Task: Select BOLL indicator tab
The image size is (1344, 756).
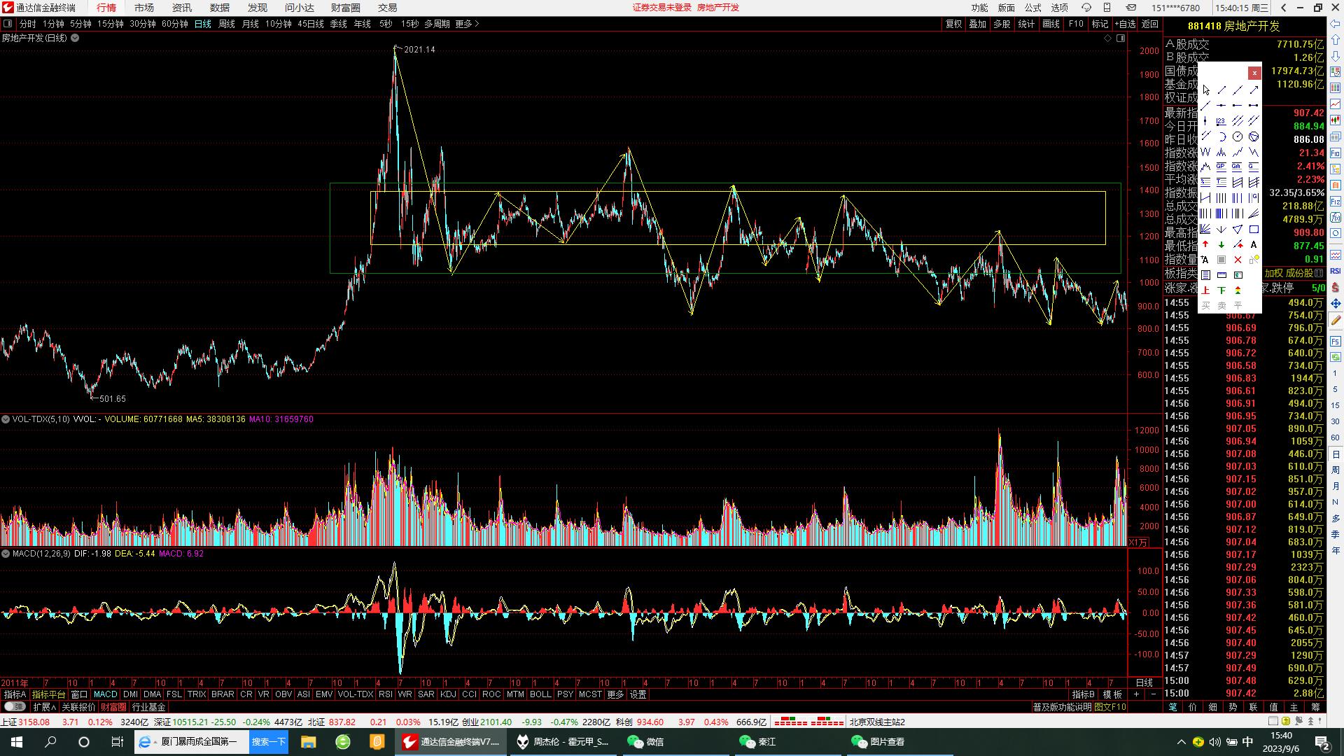Action: coord(540,694)
